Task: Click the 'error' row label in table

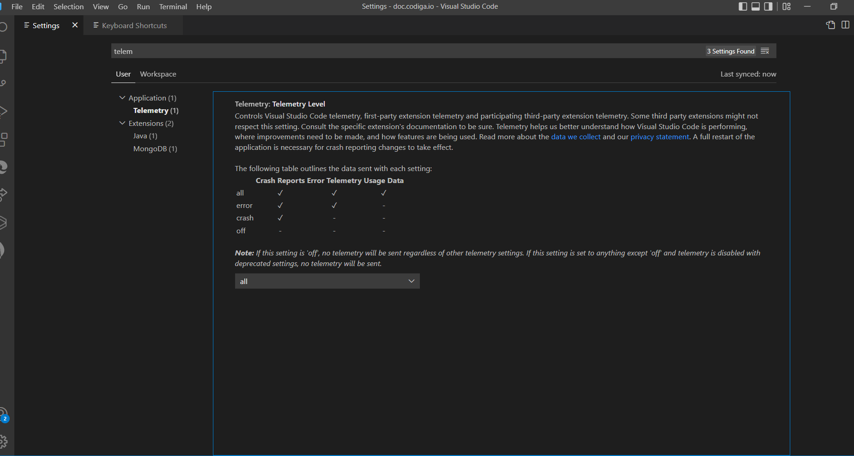Action: 244,206
